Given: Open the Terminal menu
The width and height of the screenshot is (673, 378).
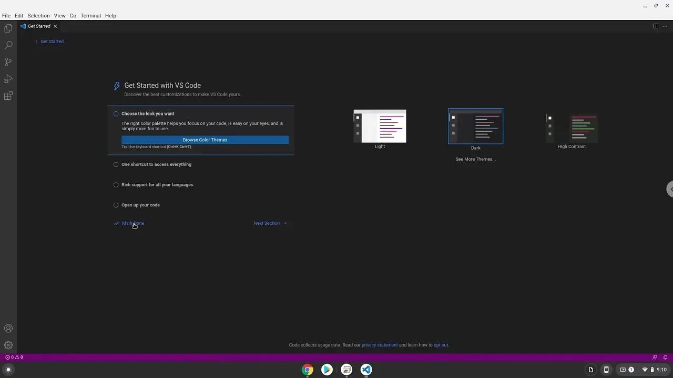Looking at the screenshot, I should click(x=90, y=16).
